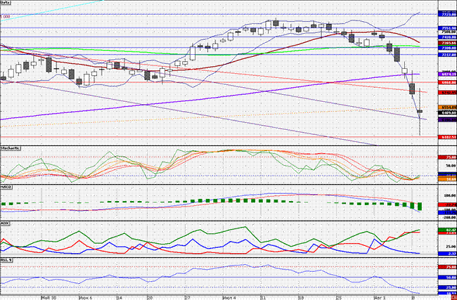Click the 7300.00 price level label

[447, 48]
